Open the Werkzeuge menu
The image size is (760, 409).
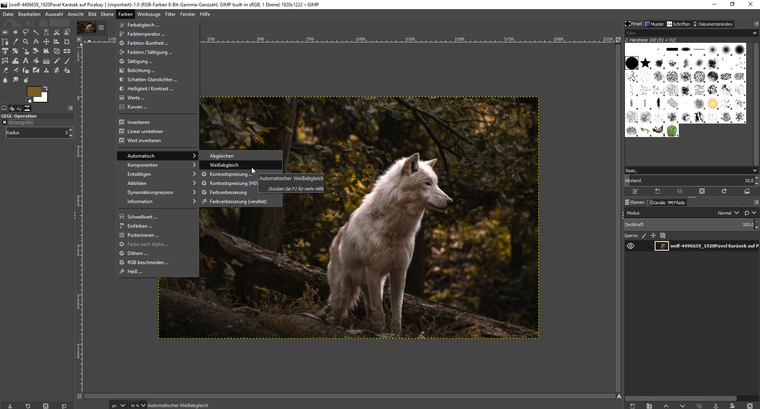tap(149, 14)
